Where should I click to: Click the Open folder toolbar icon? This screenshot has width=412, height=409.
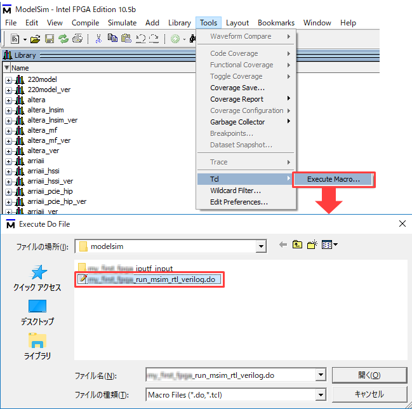35,39
